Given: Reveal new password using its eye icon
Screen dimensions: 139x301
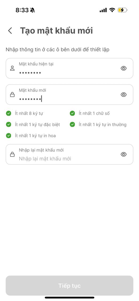Looking at the screenshot, I should (x=123, y=94).
